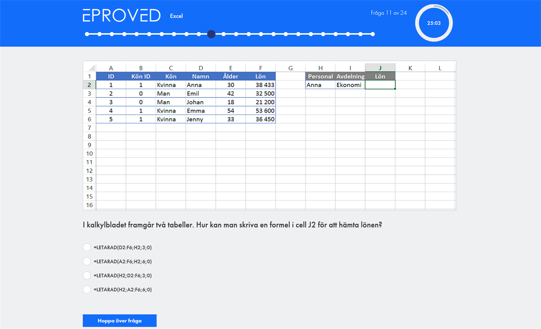The height and width of the screenshot is (329, 541).
Task: Choose option =LETARAD(H2;D2:F6;3;0)
Action: (87, 276)
